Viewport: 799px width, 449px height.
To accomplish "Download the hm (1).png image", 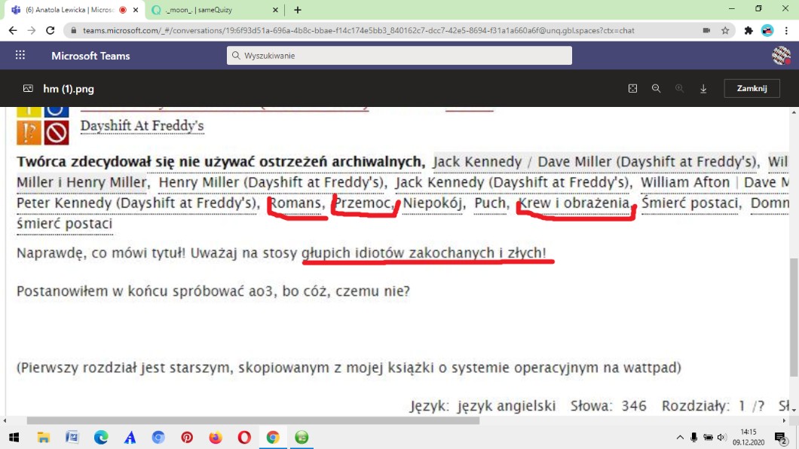I will [x=703, y=89].
